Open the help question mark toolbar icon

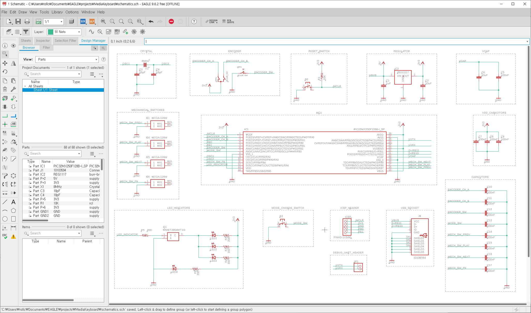(x=194, y=22)
